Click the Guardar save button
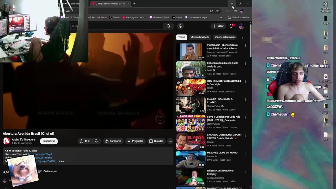 156,141
